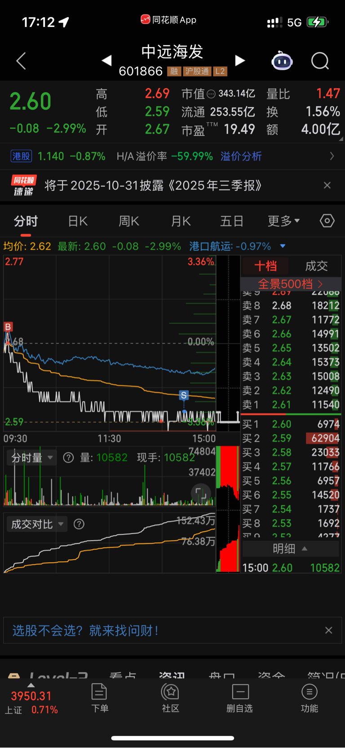345x748 pixels.
Task: Open the 问财 stock picker banner
Action: click(x=172, y=631)
